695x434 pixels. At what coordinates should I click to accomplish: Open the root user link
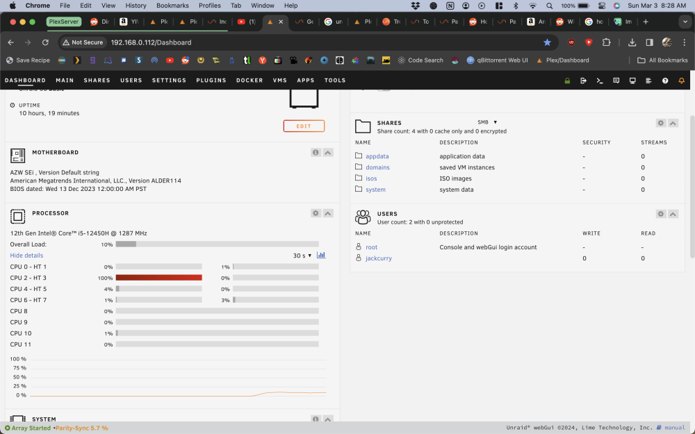pos(371,247)
